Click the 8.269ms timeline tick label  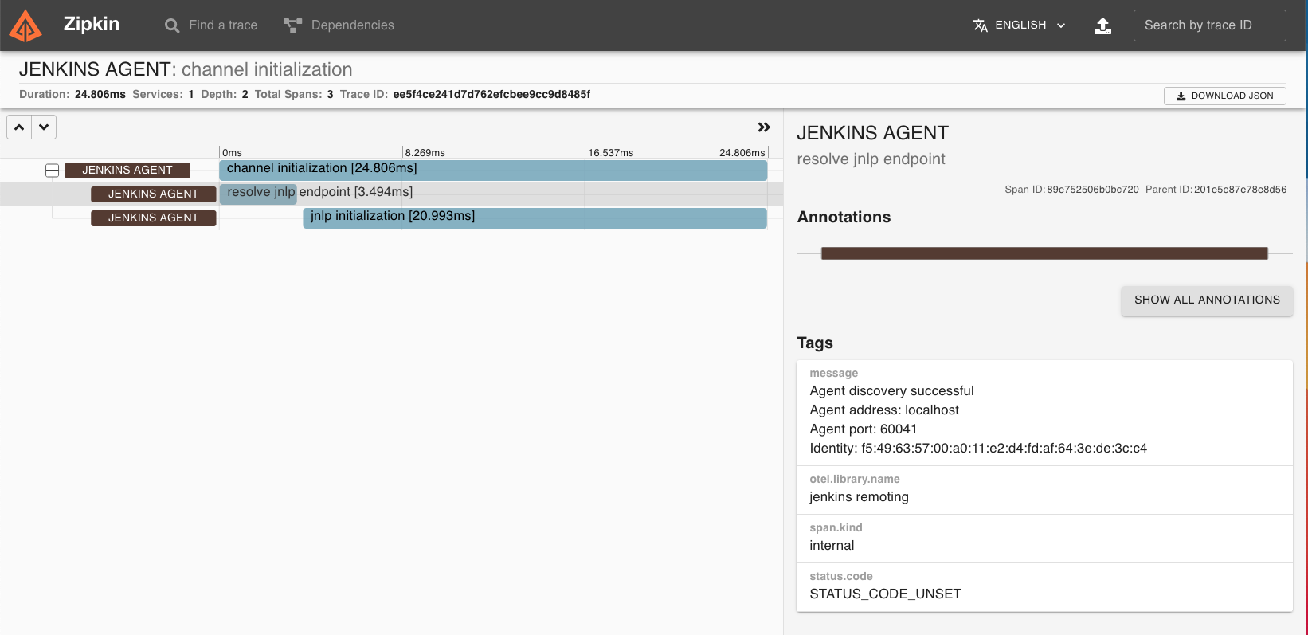(x=425, y=153)
